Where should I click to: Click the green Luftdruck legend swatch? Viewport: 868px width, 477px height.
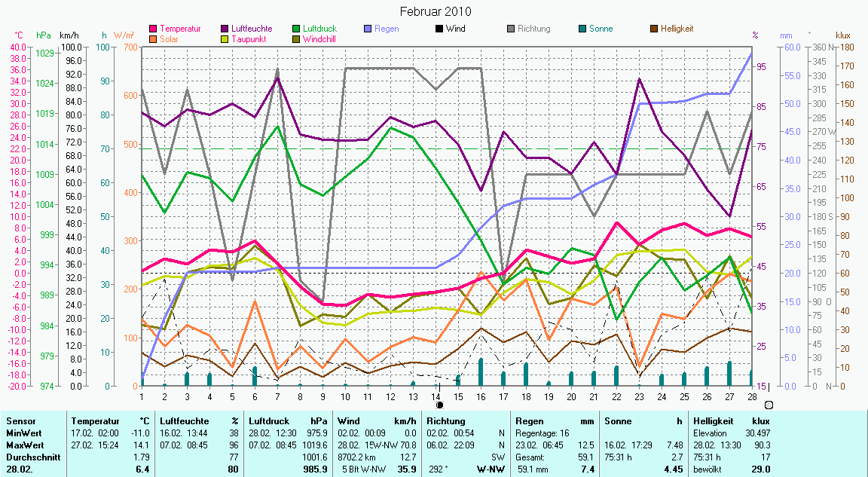pos(295,29)
